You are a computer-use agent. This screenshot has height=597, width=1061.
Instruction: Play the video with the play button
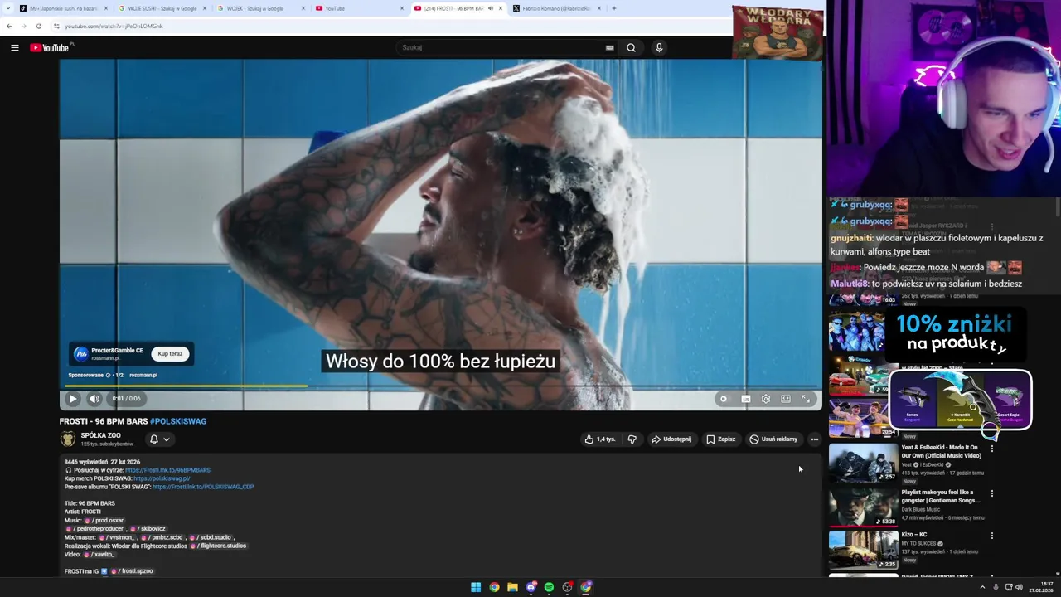pos(73,399)
